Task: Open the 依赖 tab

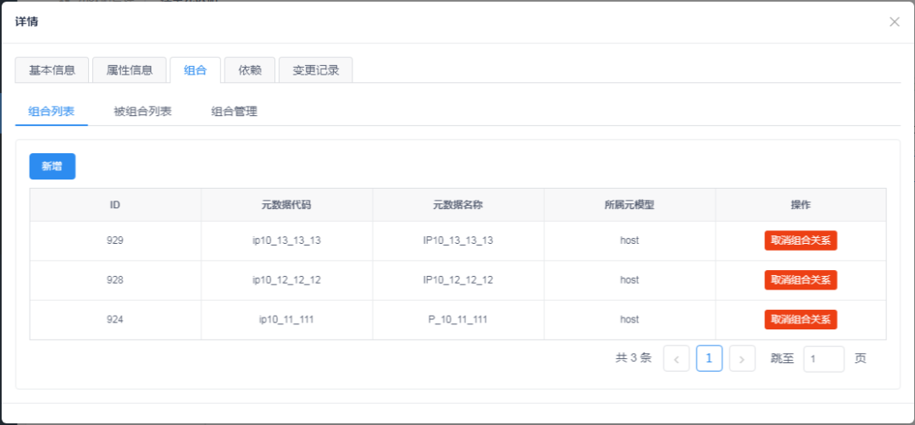Action: click(250, 70)
